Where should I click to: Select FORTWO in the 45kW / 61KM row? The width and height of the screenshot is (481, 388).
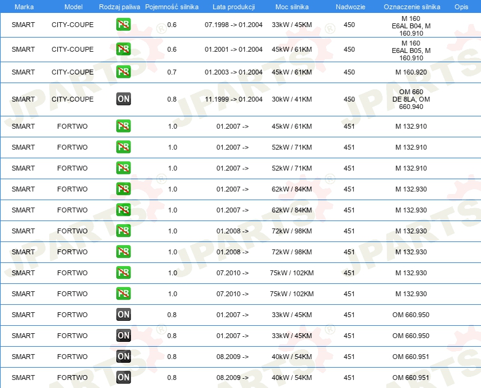pos(73,126)
